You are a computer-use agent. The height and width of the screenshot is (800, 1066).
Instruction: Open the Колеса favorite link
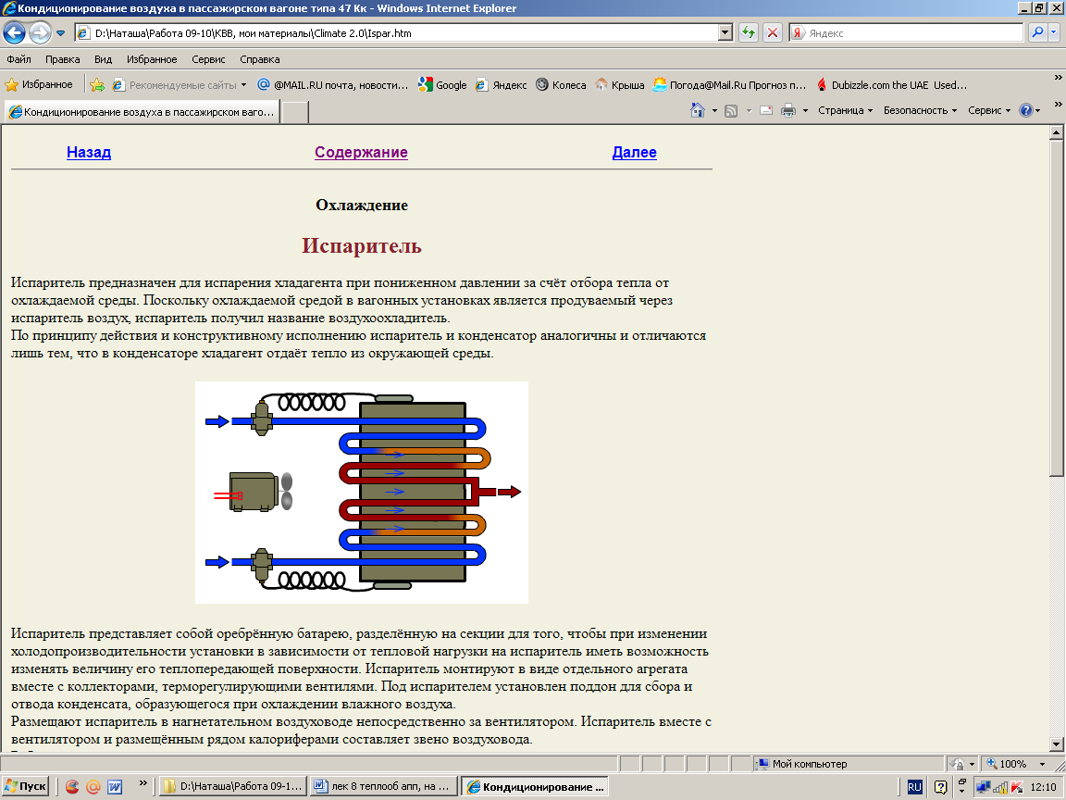coord(561,85)
